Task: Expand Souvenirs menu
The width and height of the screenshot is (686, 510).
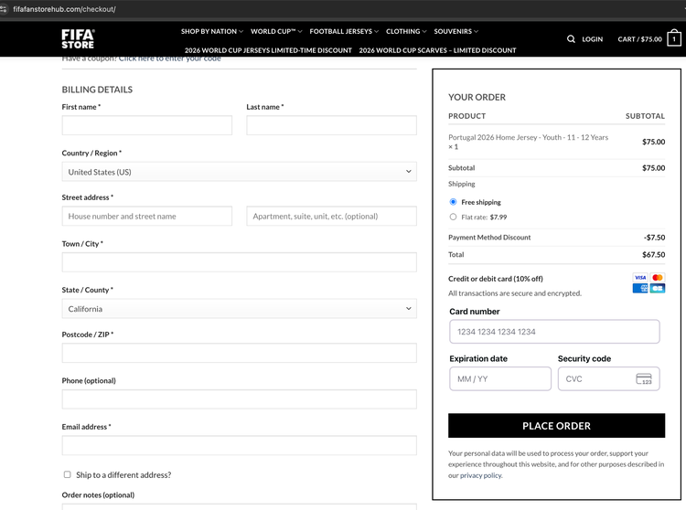Action: pyautogui.click(x=456, y=31)
